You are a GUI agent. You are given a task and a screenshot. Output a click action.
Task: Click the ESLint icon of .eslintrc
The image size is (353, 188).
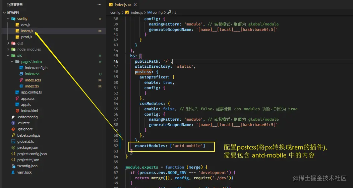pyautogui.click(x=13, y=123)
